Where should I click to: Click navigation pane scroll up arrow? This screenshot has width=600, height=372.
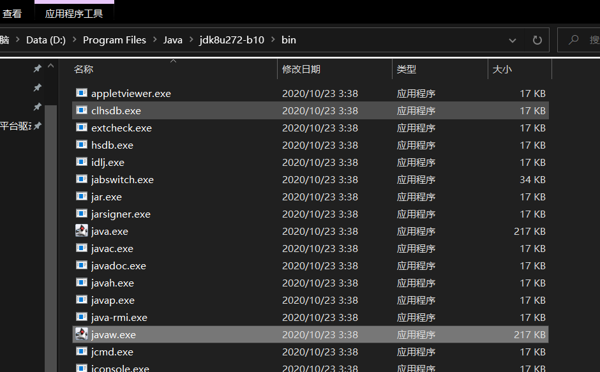[x=50, y=66]
